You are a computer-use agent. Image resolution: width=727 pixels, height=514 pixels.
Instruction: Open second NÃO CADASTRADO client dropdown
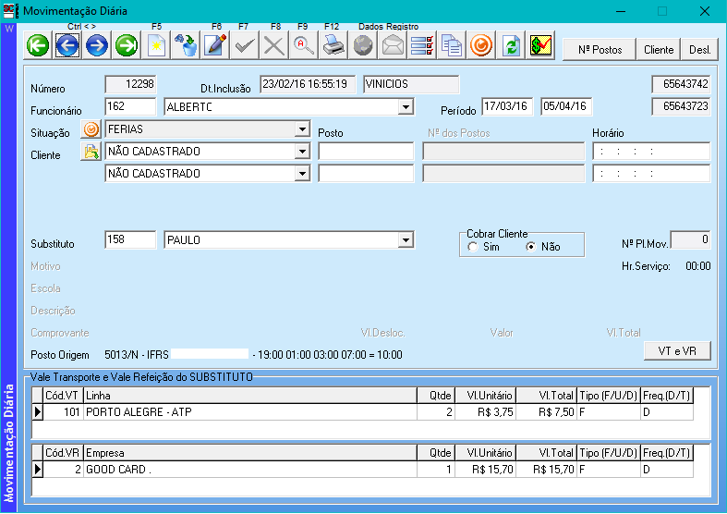click(302, 174)
